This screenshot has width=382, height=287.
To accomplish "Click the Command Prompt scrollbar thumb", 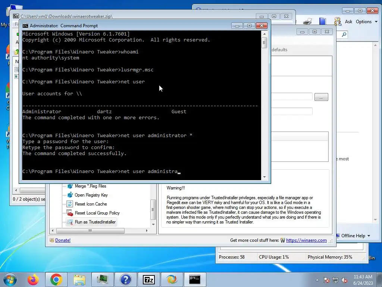I will tap(264, 43).
